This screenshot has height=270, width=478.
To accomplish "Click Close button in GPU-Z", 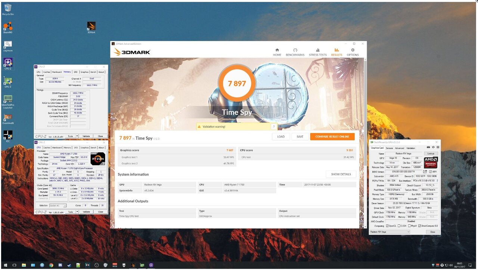I will click(x=432, y=232).
